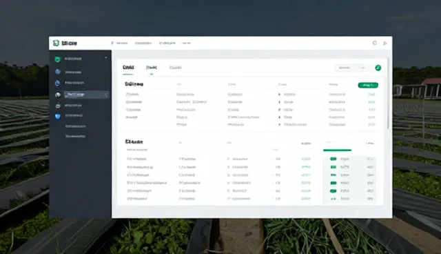Switch to the third greyed content tab
441x254 pixels.
pos(175,68)
